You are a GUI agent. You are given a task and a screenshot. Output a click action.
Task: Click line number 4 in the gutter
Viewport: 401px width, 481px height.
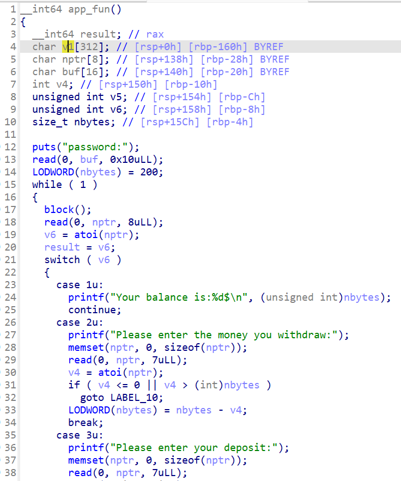coord(13,47)
